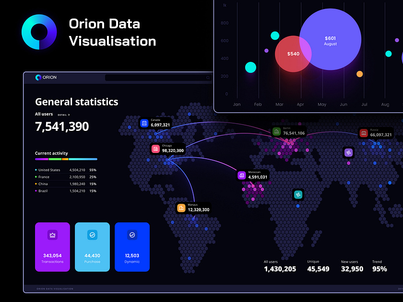
Task: Click the trend icon on Purchase card
Action: (x=92, y=235)
